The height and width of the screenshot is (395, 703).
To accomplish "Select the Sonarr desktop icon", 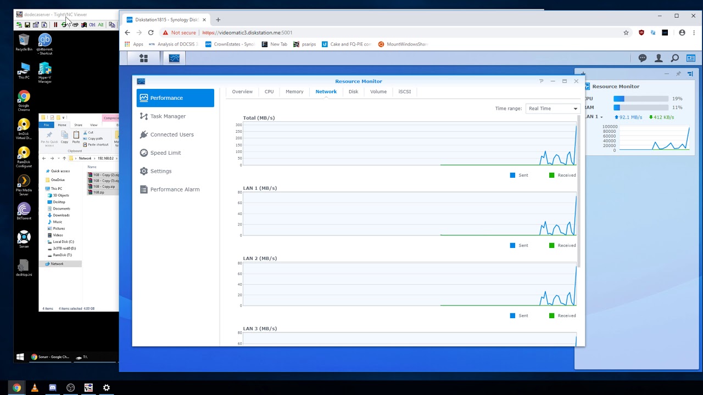I will tap(24, 240).
